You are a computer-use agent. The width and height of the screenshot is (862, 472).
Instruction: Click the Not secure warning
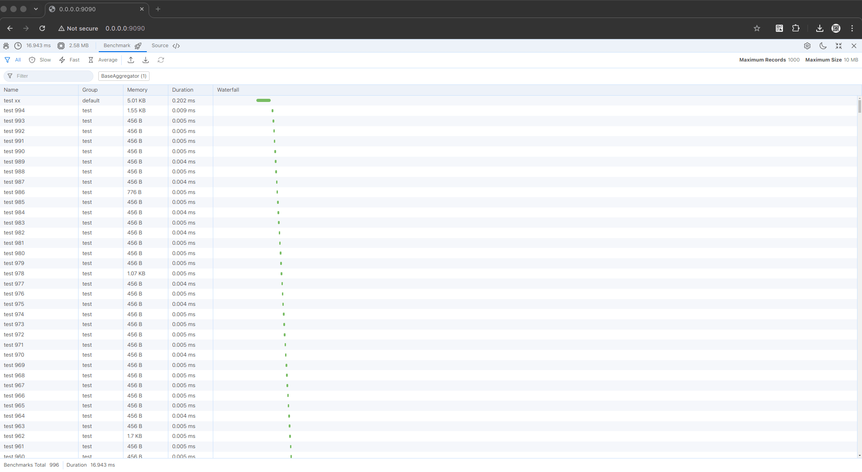(x=78, y=28)
